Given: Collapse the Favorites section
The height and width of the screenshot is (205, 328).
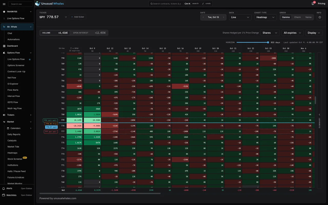Looking at the screenshot, I should click(30, 12).
